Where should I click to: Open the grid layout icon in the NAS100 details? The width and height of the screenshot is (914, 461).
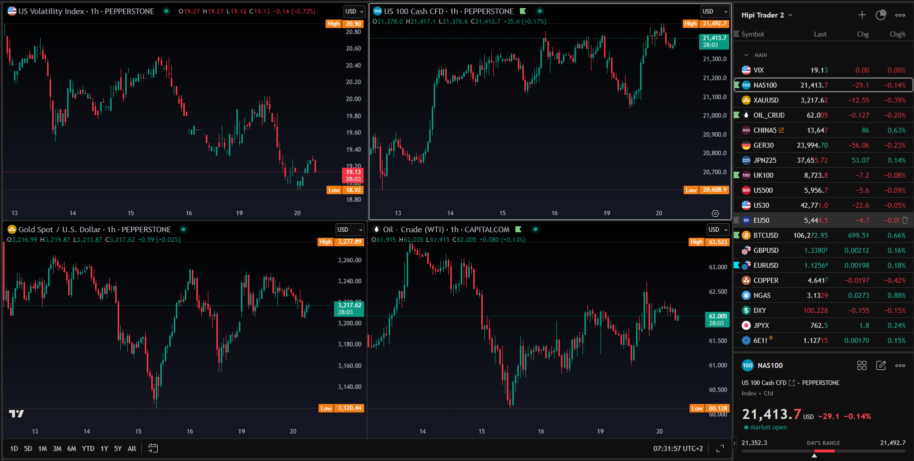(862, 365)
